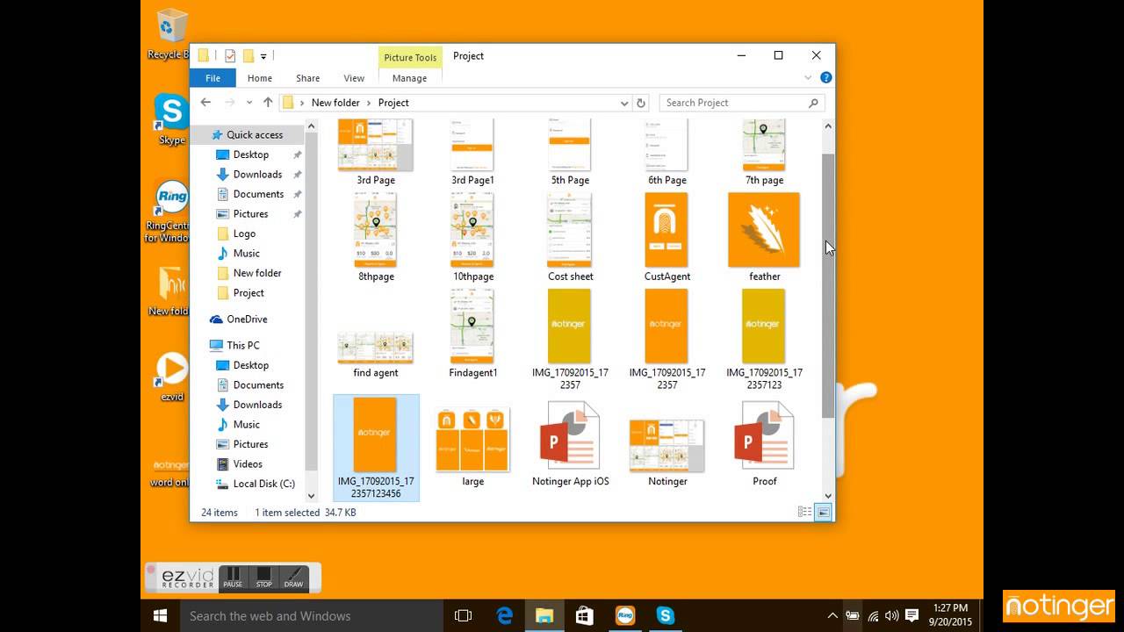The height and width of the screenshot is (632, 1124).
Task: Open the Home ribbon tab
Action: [259, 78]
